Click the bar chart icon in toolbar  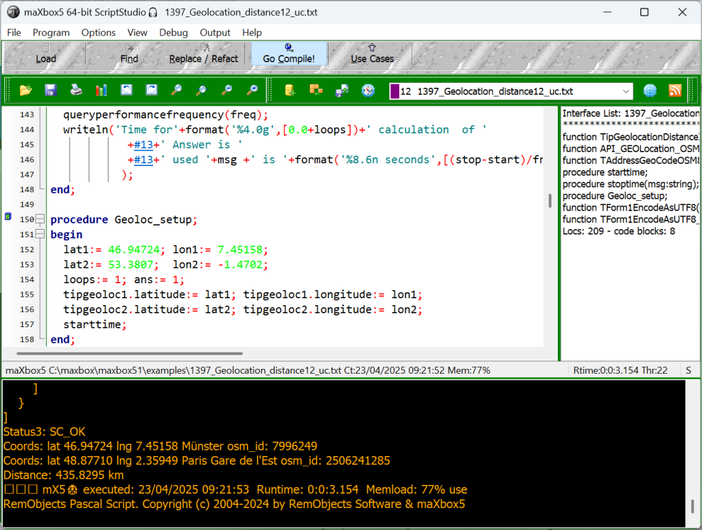point(101,91)
